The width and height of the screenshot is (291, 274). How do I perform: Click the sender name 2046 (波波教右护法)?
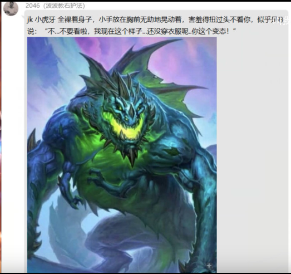(55, 6)
